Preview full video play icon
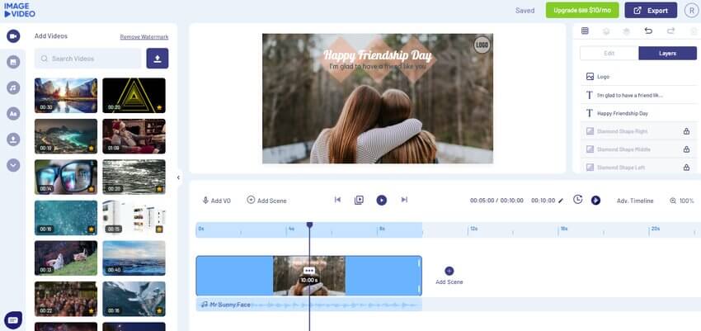The width and height of the screenshot is (701, 331). click(595, 200)
